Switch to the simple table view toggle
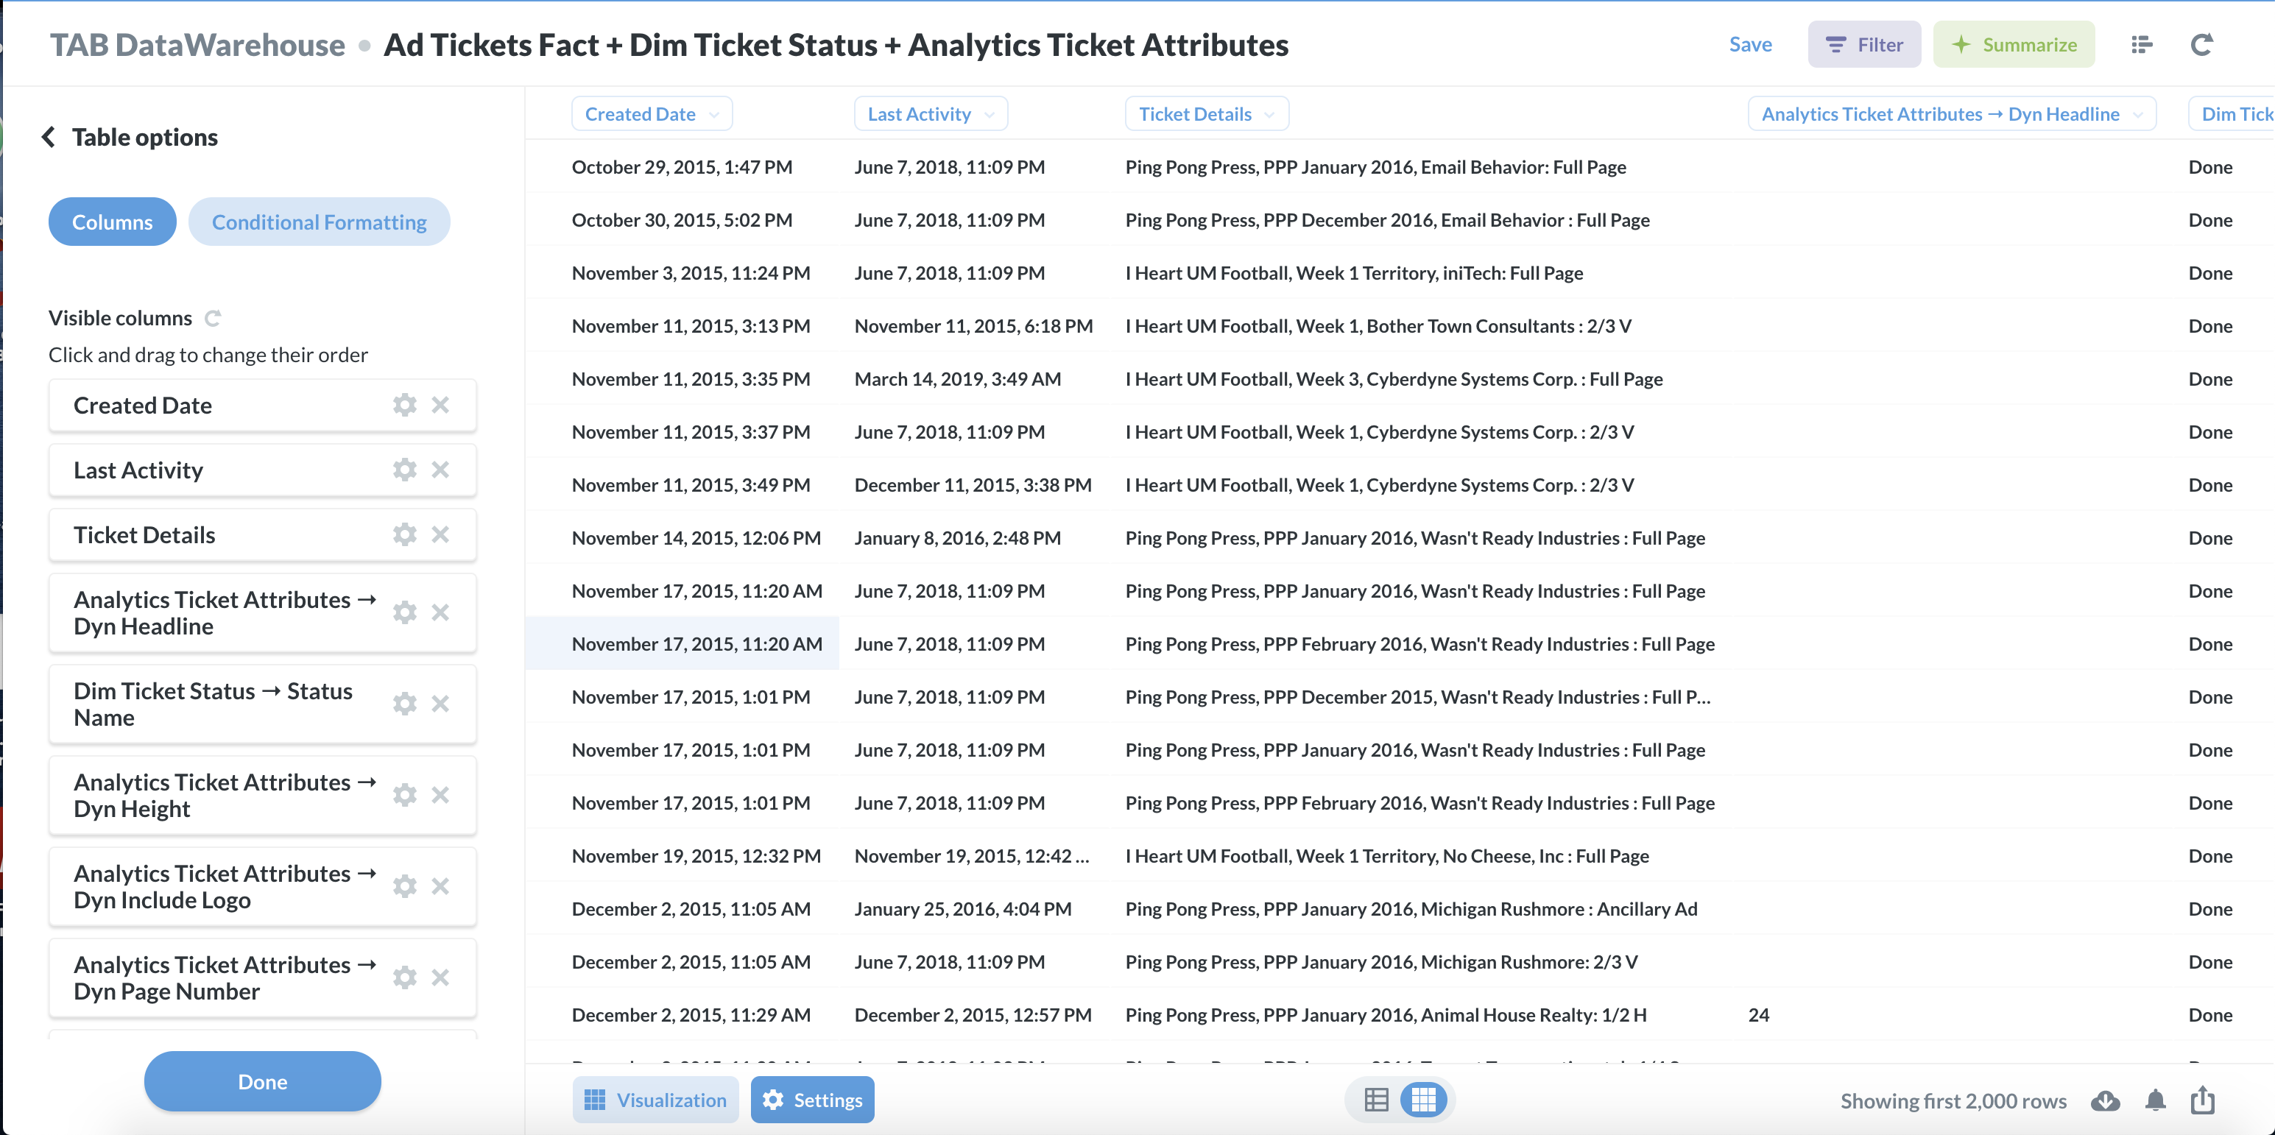2275x1135 pixels. click(1376, 1100)
